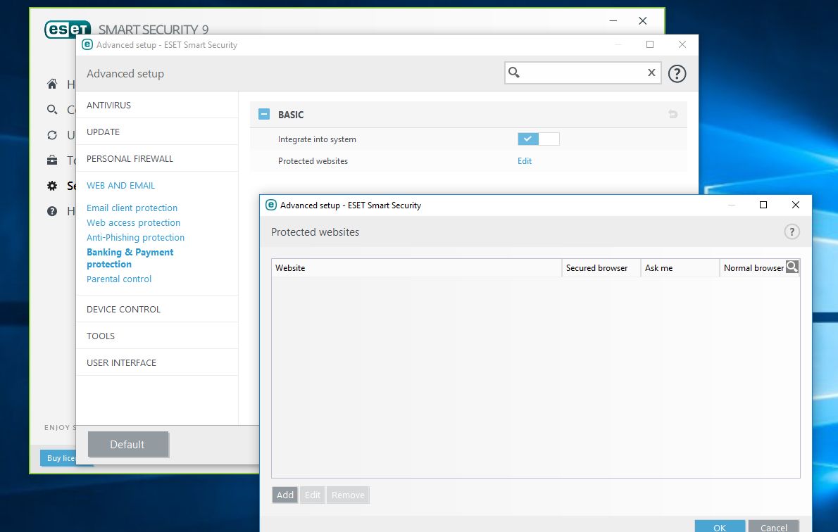This screenshot has width=838, height=532.
Task: Click the search icon in Protected websites table header
Action: 792,267
